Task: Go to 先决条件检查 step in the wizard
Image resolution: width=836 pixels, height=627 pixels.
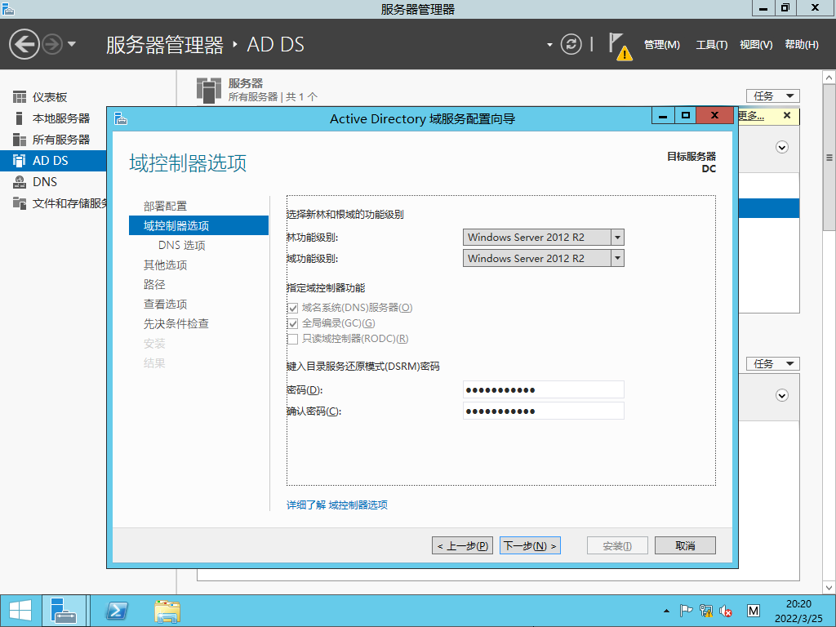Action: tap(176, 323)
